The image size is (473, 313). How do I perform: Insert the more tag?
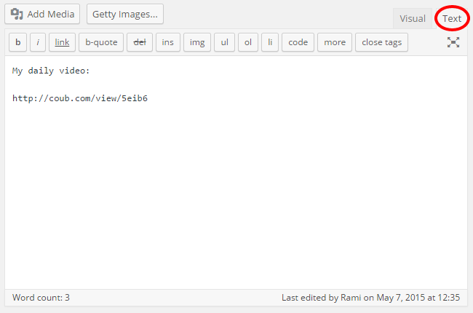[335, 42]
